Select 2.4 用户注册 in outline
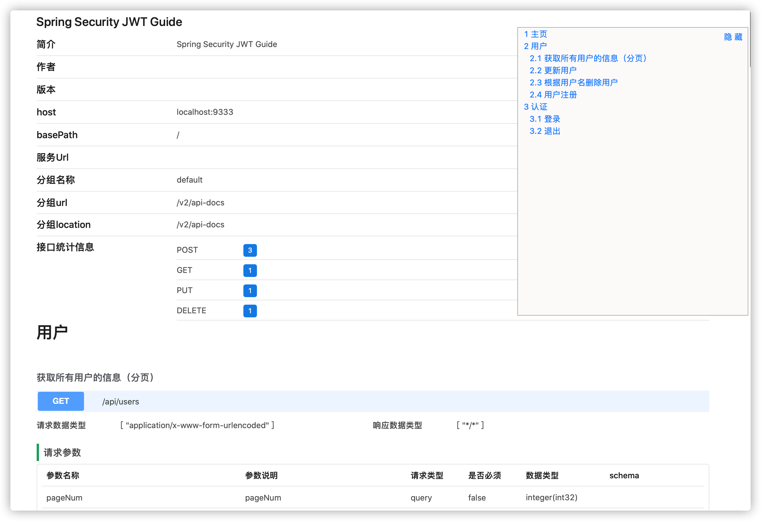 (x=553, y=95)
